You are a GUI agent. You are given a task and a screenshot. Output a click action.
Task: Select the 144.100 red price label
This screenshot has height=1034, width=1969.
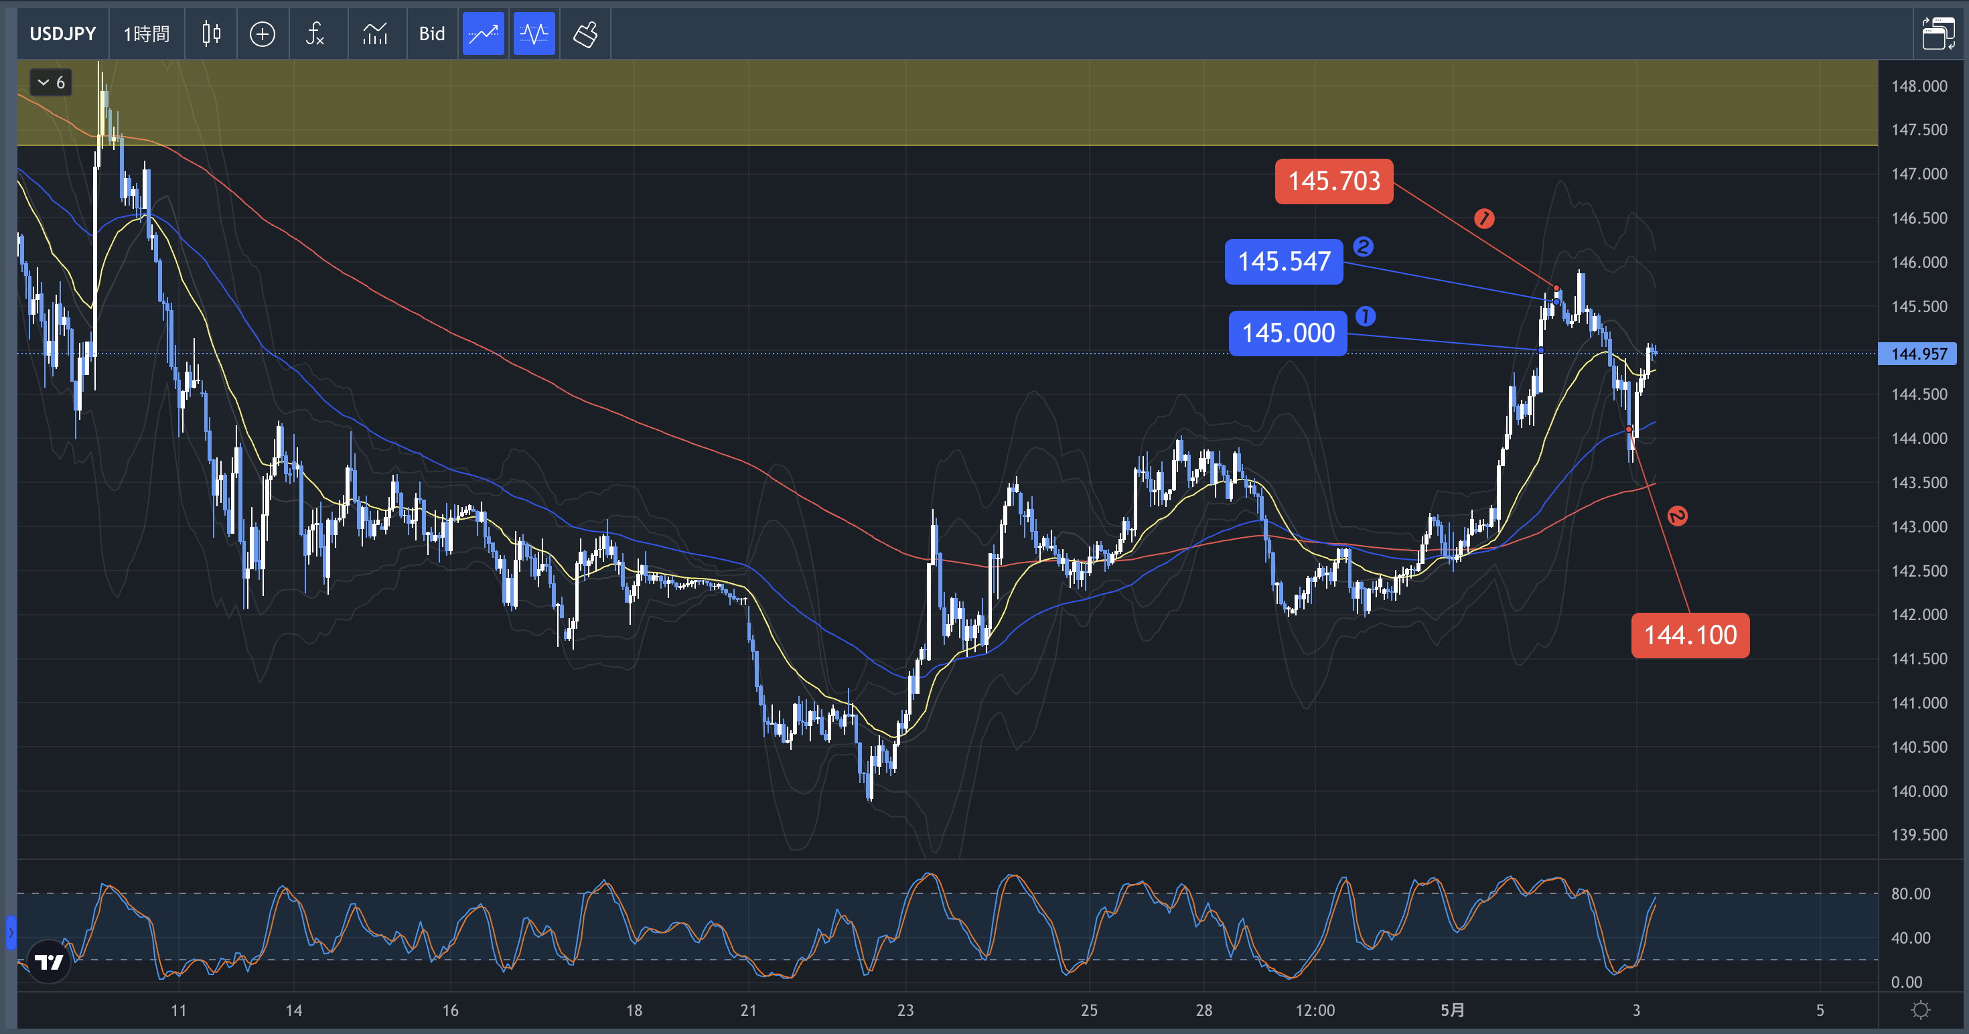[1690, 635]
